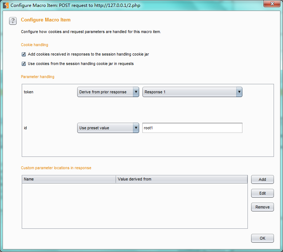283x252 pixels.
Task: Click the preset value field containing root1
Action: click(x=192, y=128)
